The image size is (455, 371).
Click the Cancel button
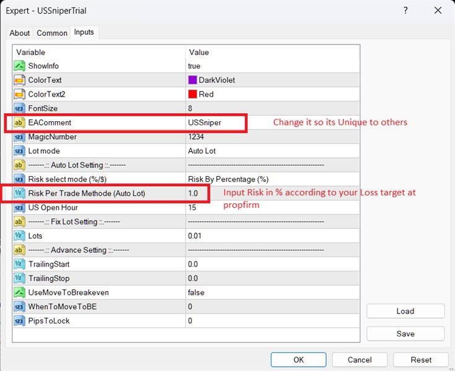point(360,360)
